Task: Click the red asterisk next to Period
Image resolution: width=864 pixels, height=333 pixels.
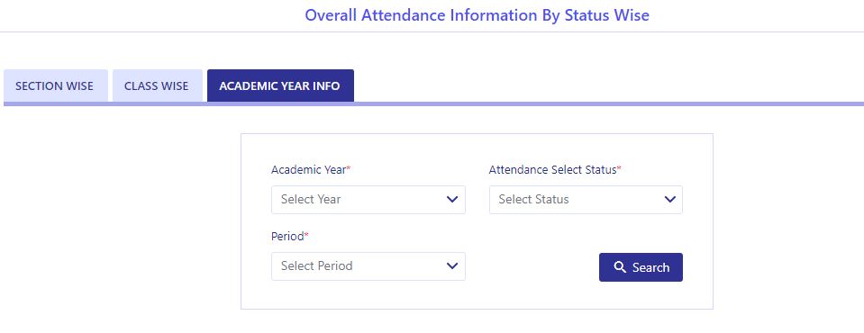Action: pyautogui.click(x=307, y=235)
